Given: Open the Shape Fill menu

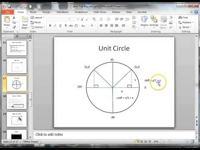Looking at the screenshot, I should [x=171, y=17].
